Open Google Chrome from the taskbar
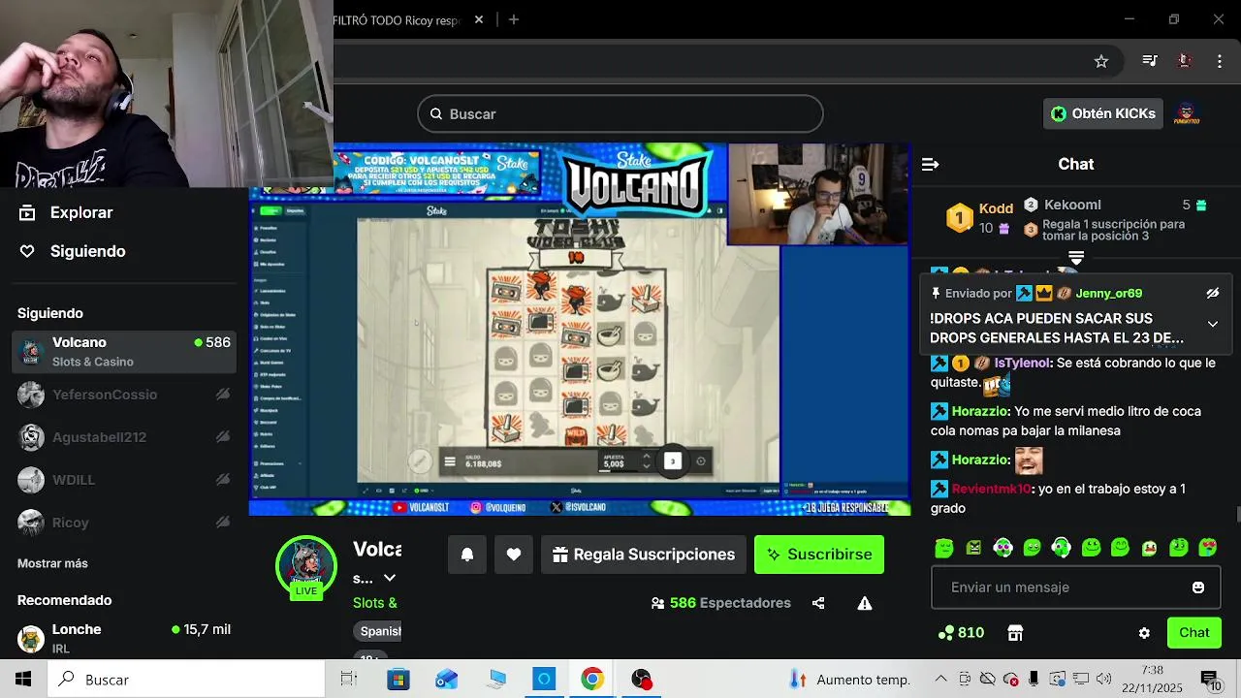 pos(592,680)
